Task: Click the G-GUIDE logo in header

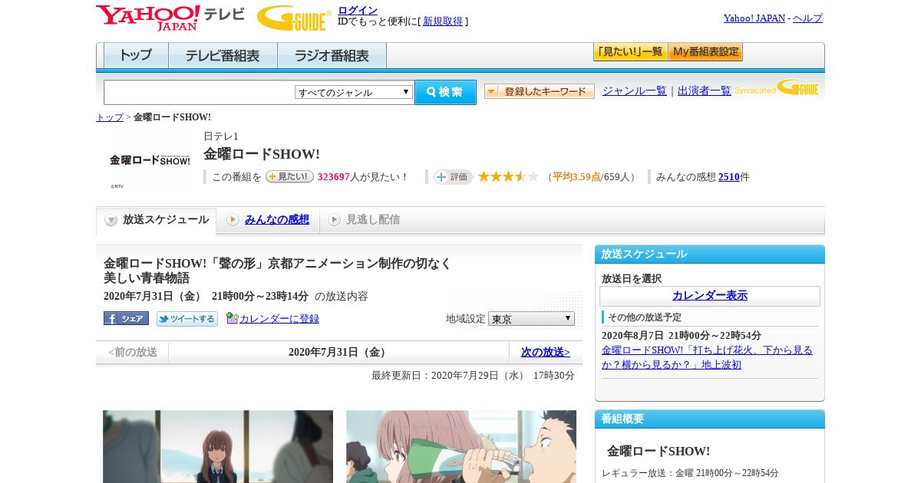Action: tap(294, 18)
